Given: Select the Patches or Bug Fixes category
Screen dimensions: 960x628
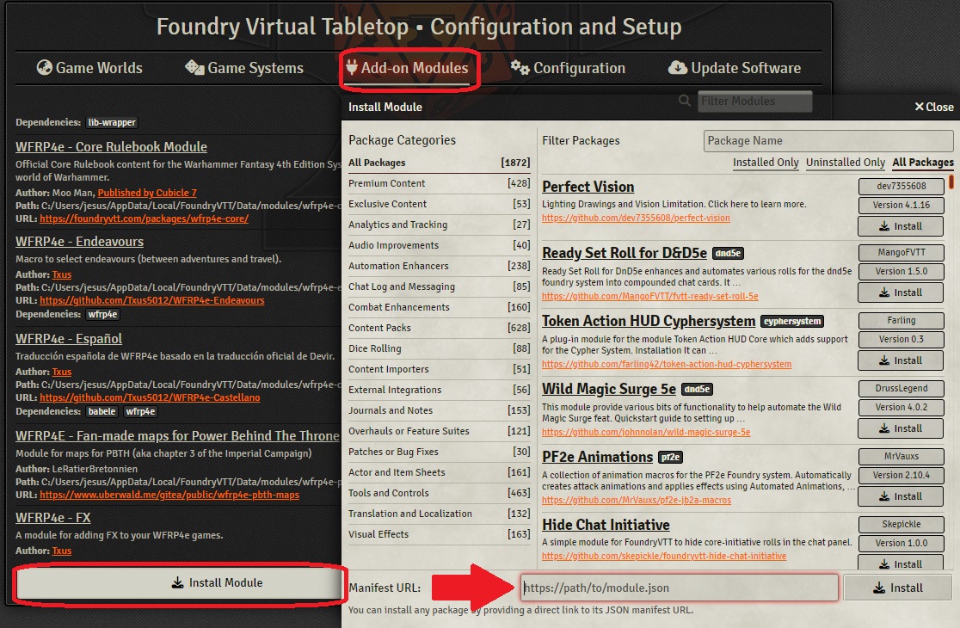Looking at the screenshot, I should point(439,453).
